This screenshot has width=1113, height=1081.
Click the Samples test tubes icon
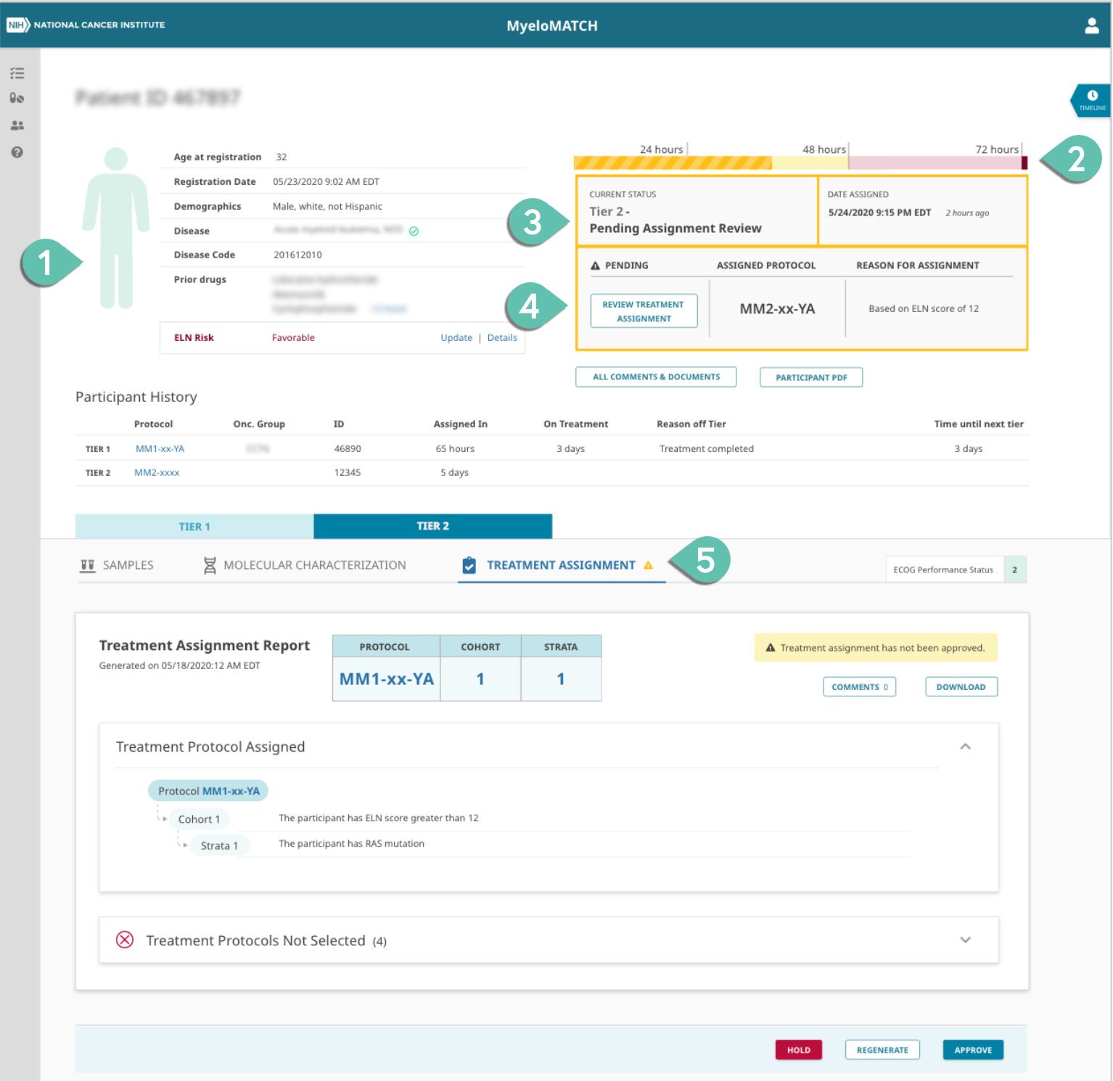[87, 565]
